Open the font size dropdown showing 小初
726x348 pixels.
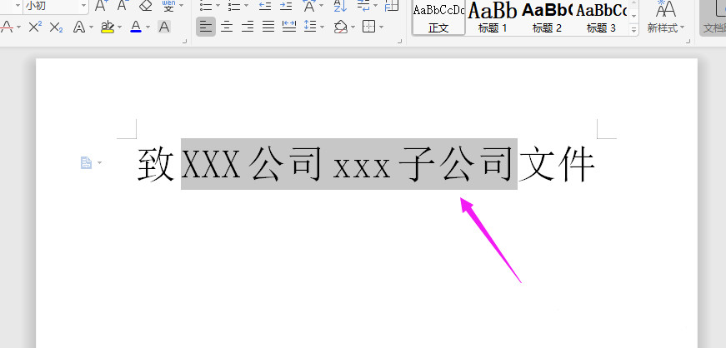pyautogui.click(x=84, y=6)
